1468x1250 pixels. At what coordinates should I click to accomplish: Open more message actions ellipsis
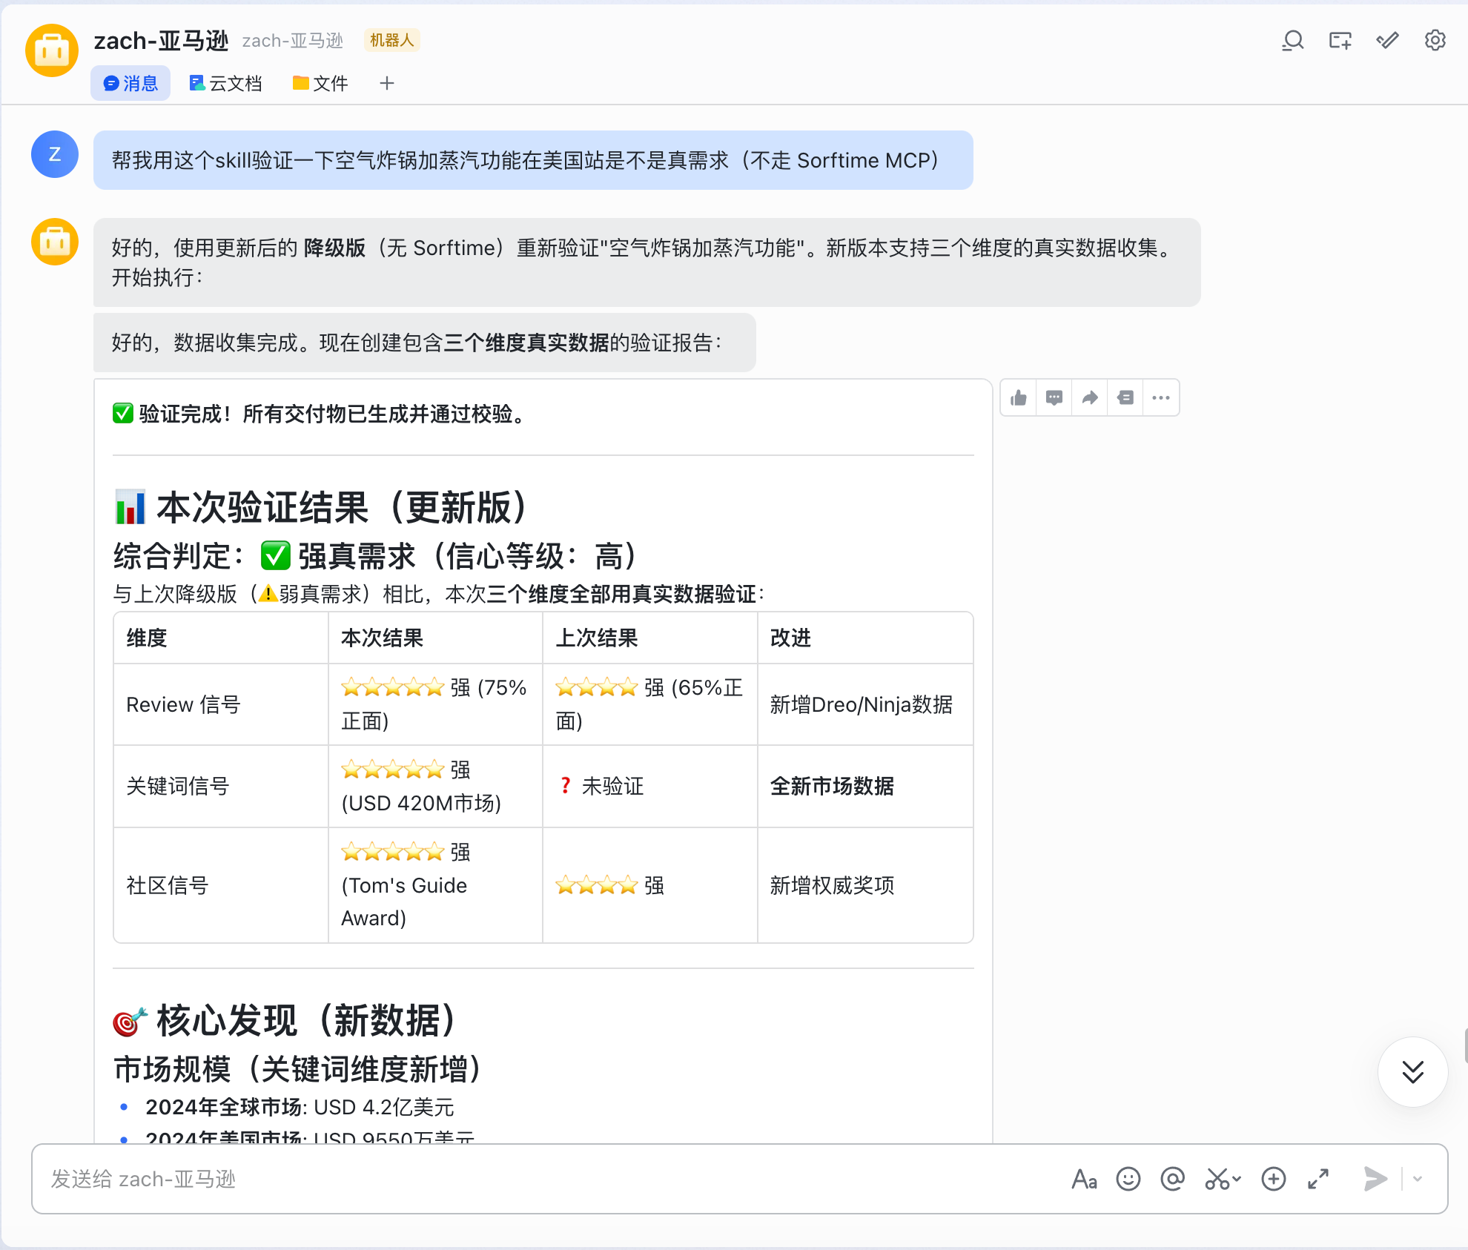(x=1160, y=398)
